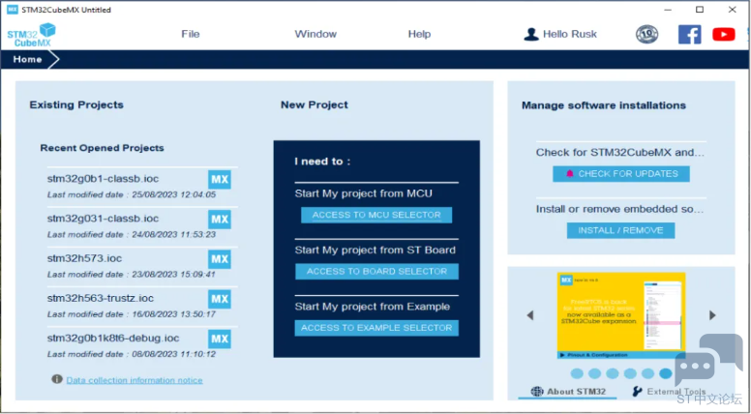Select third carousel dot indicator

pyautogui.click(x=613, y=373)
